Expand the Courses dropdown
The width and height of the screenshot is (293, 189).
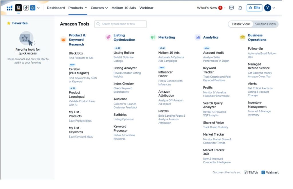click(x=99, y=8)
